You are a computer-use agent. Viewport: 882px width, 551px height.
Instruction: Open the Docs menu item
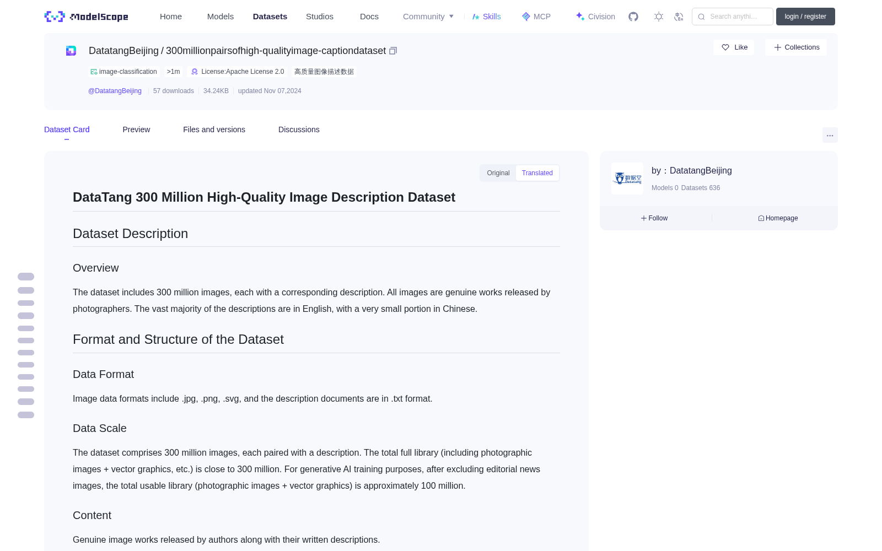369,17
